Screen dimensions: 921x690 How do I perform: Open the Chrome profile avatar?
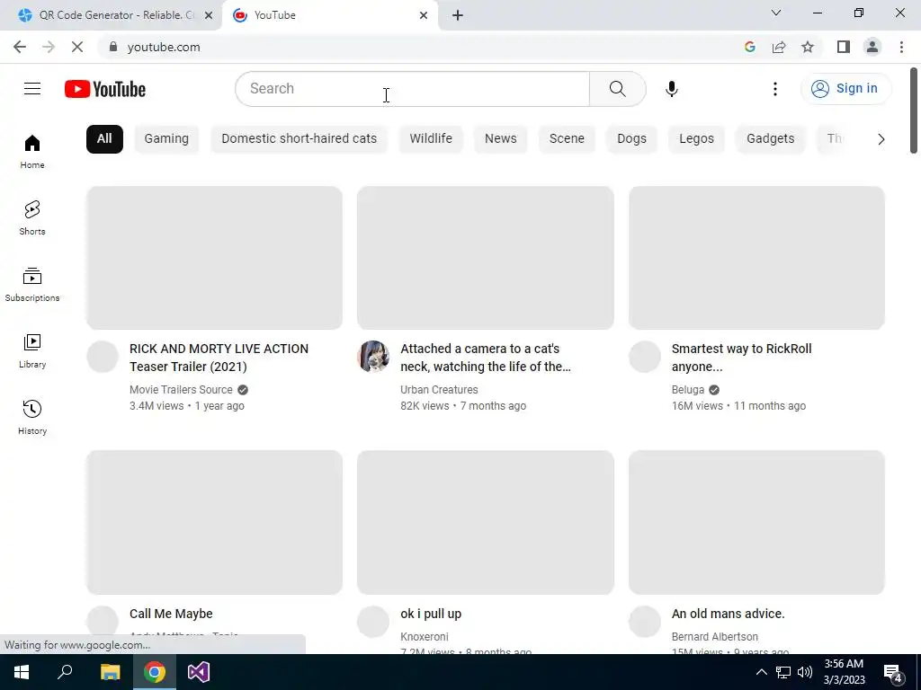pos(872,47)
